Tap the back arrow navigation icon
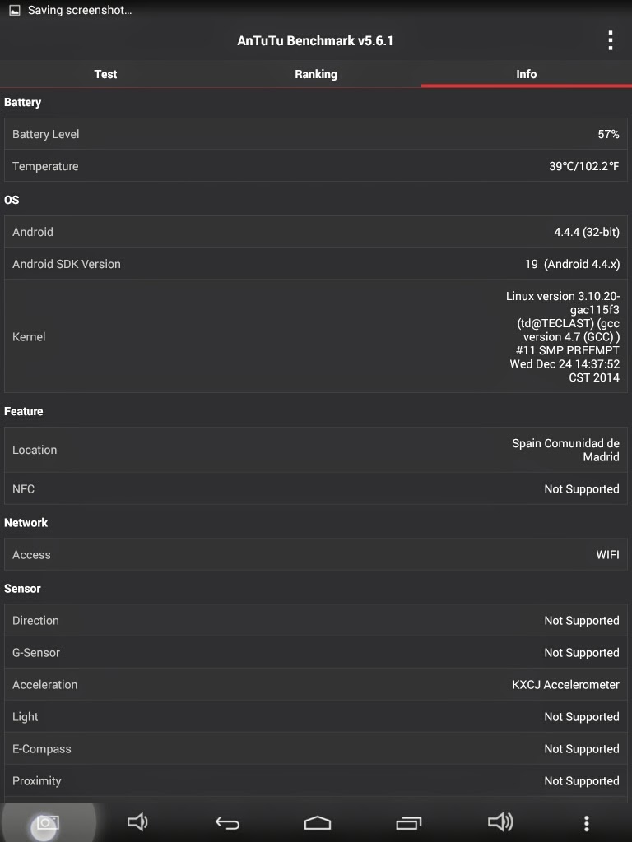Viewport: 632px width, 842px height. [x=227, y=822]
